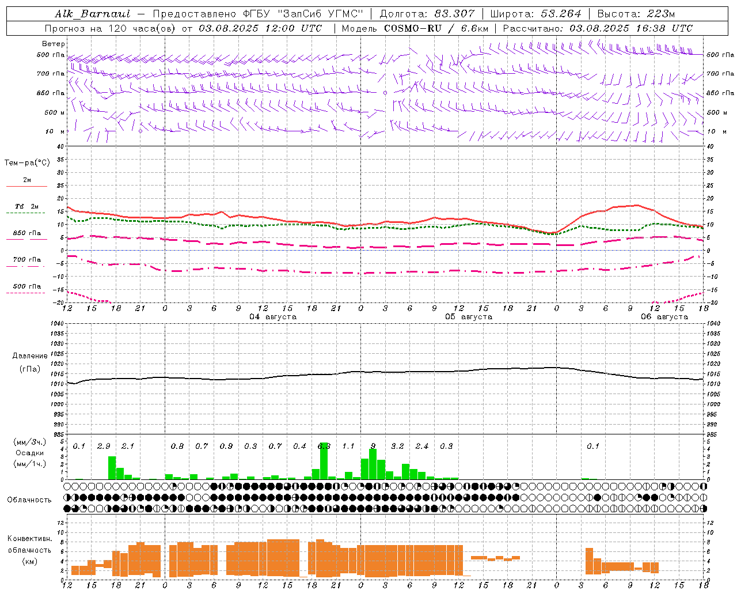
Task: Select the "Долгота: 83.307" header field
Action: point(427,14)
